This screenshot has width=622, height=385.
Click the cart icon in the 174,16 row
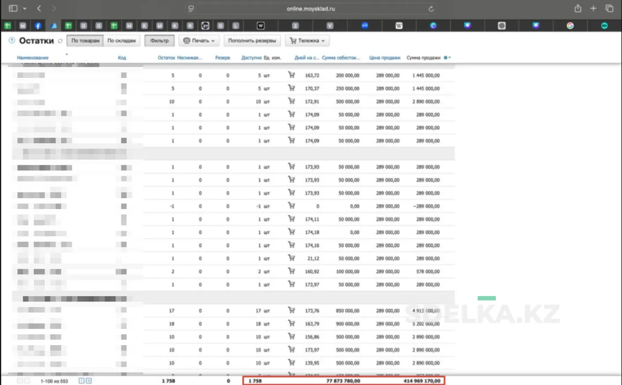click(291, 245)
